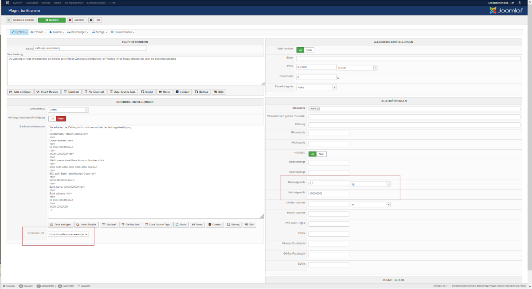Image resolution: width=532 pixels, height=289 pixels.
Task: Click Contact button below Beschreibung editor
Action: [x=183, y=92]
